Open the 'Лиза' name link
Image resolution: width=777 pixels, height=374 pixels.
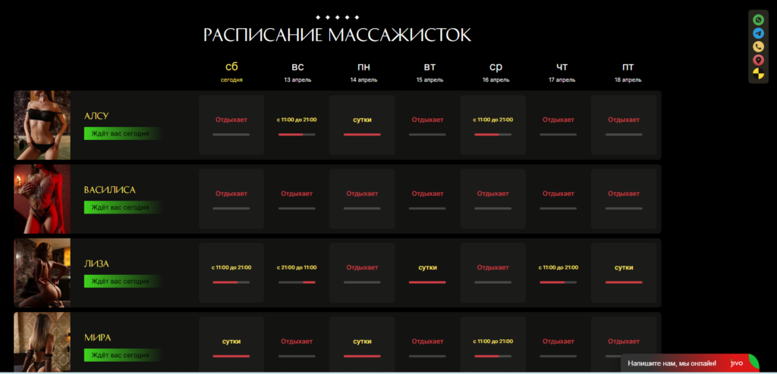click(96, 264)
